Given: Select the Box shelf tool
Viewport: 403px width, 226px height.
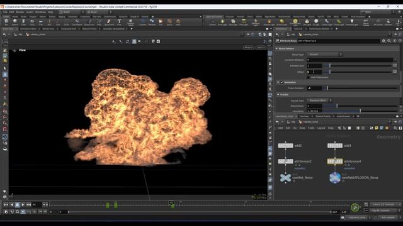Looking at the screenshot, I should [x=6, y=23].
